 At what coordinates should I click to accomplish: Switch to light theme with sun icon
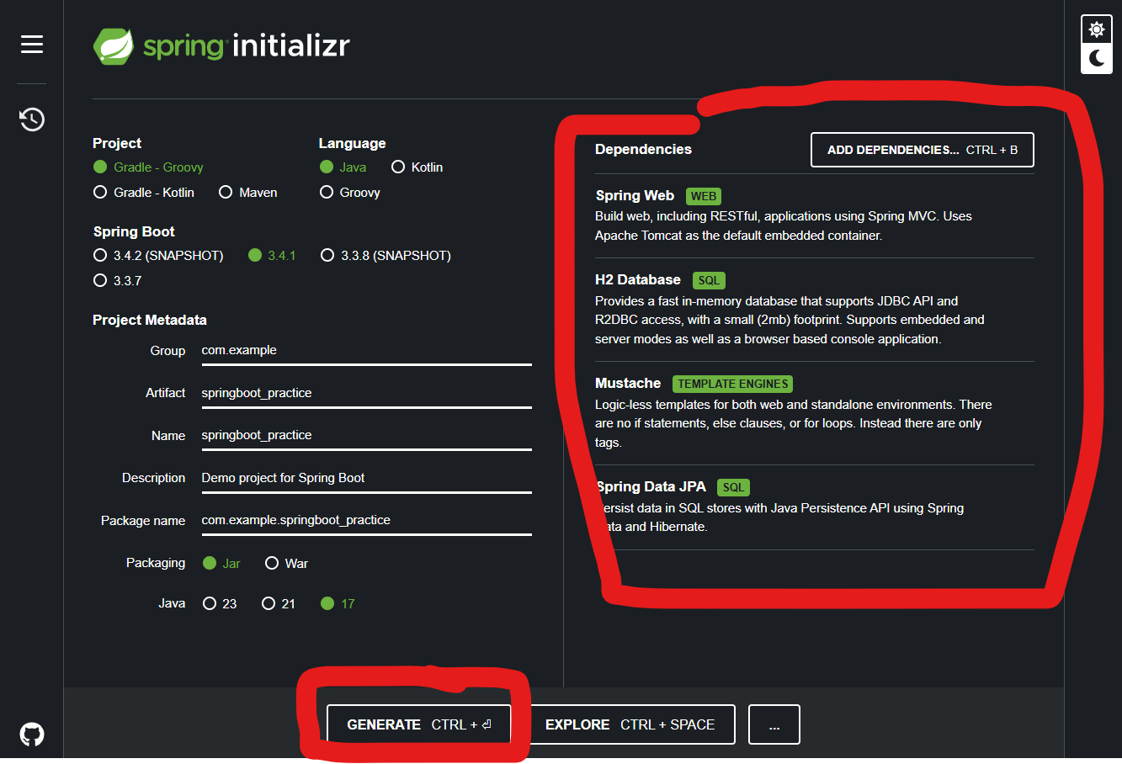point(1096,30)
